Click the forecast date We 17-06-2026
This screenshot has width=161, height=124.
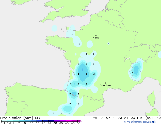pyautogui.click(x=107, y=118)
